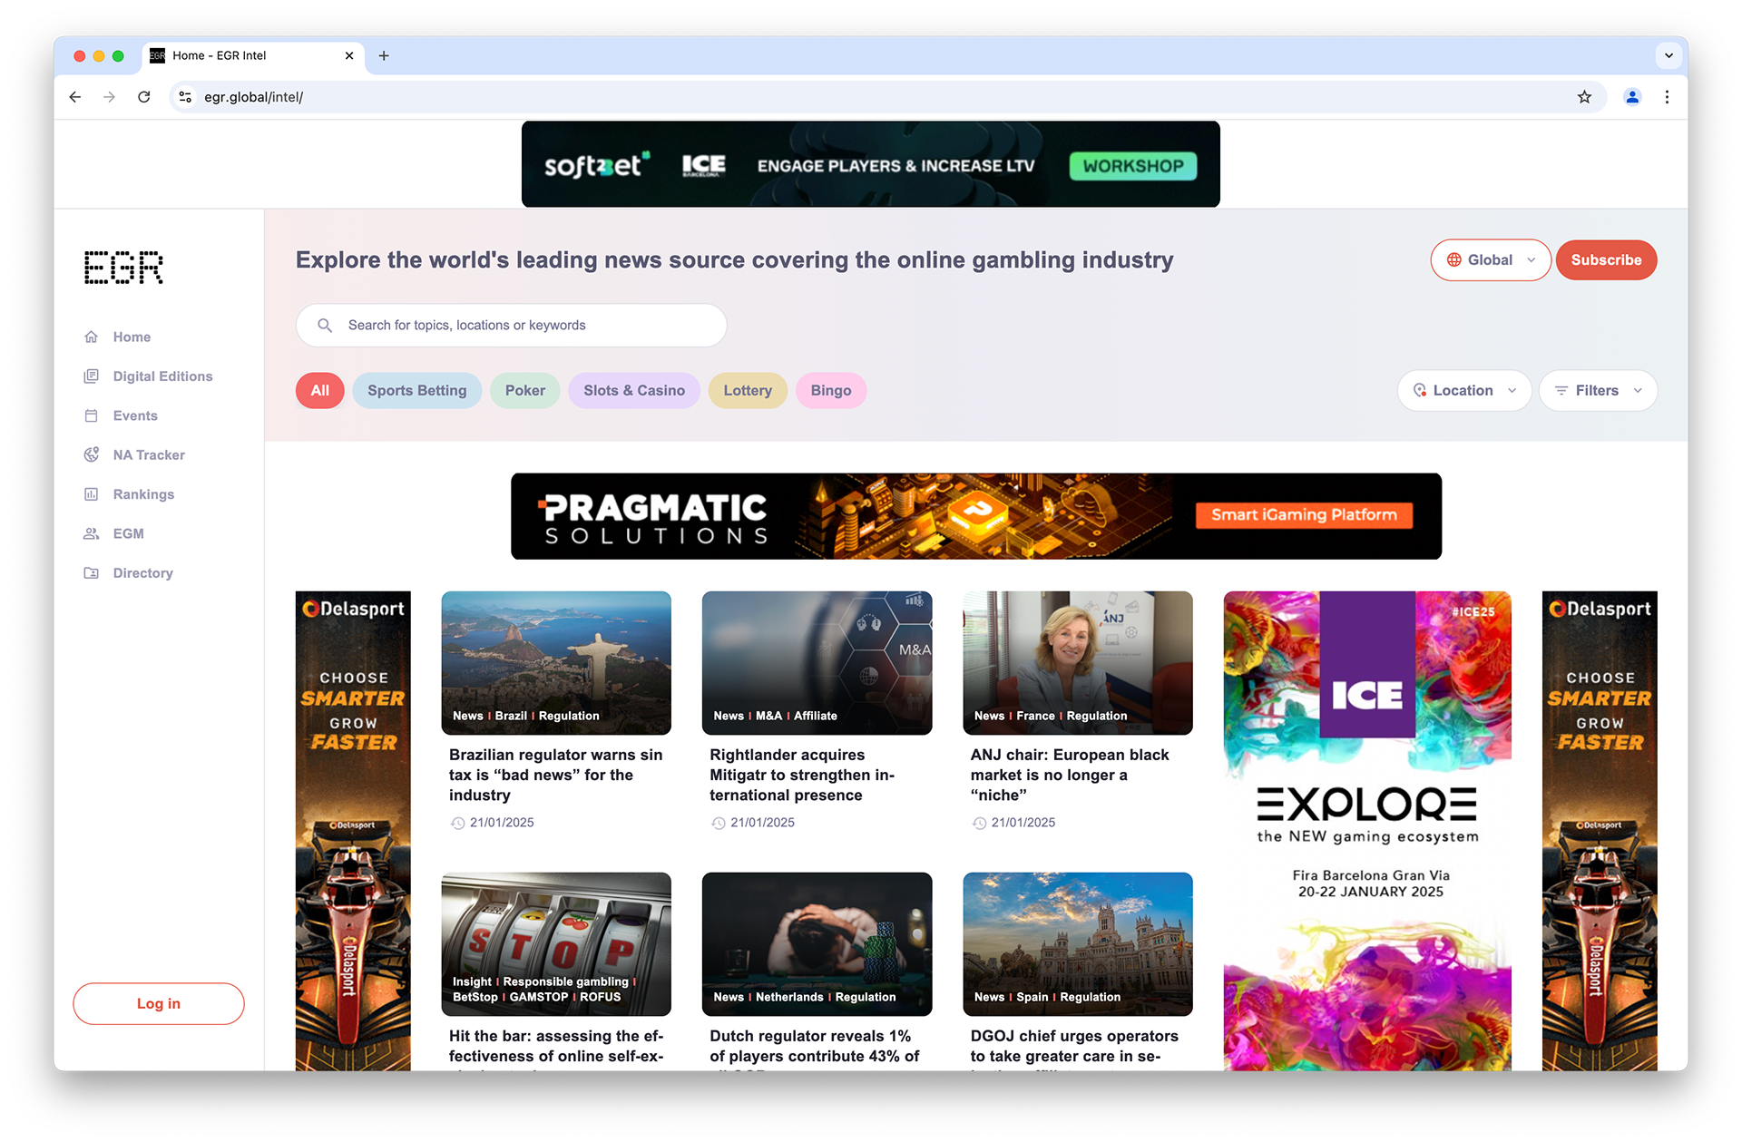1742x1142 pixels.
Task: Click the Subscribe button
Action: click(x=1606, y=260)
